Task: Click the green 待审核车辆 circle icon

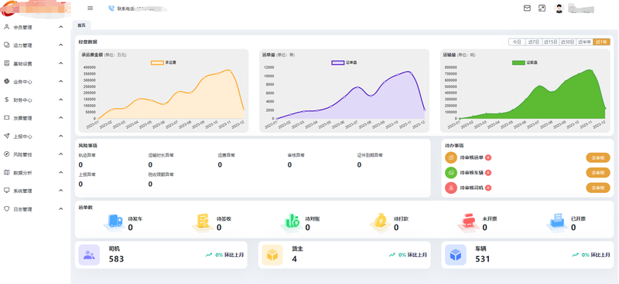Action: click(x=451, y=173)
